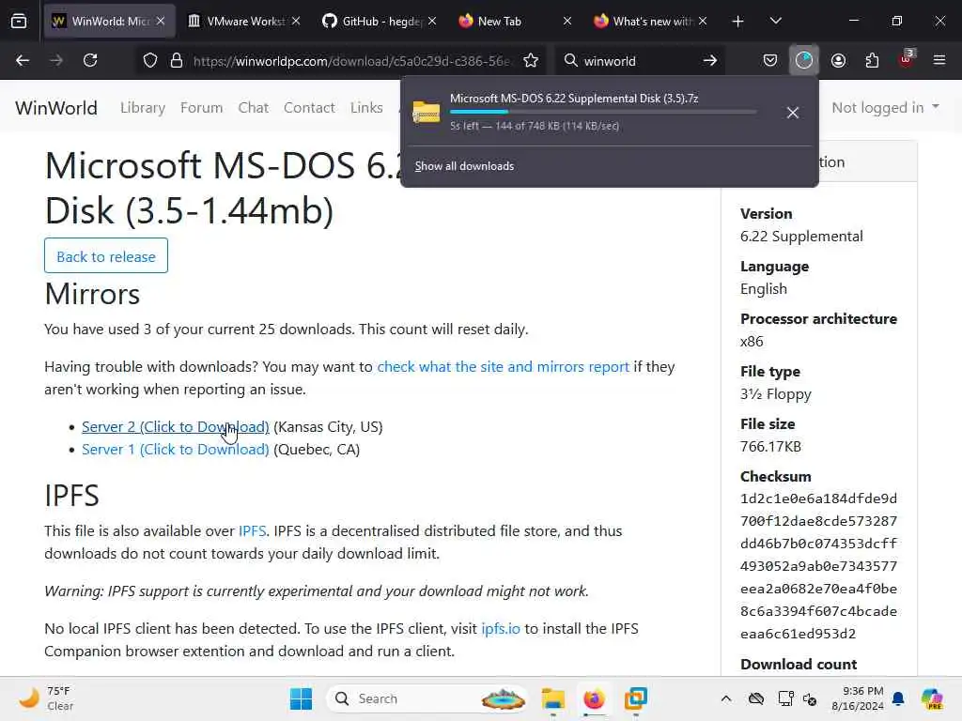Click the download progress bar
The height and width of the screenshot is (721, 962).
[x=603, y=112]
